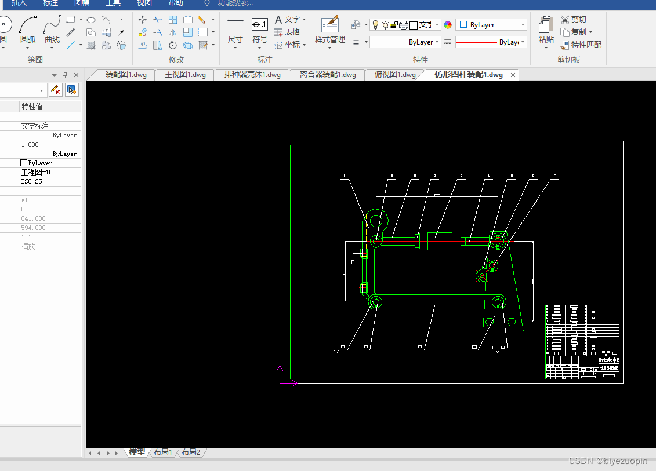Switch to 主视图1.dwg tab
This screenshot has height=471, width=656.
point(185,75)
